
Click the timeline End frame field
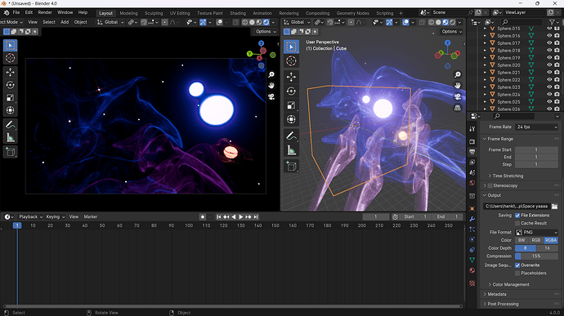click(x=448, y=216)
